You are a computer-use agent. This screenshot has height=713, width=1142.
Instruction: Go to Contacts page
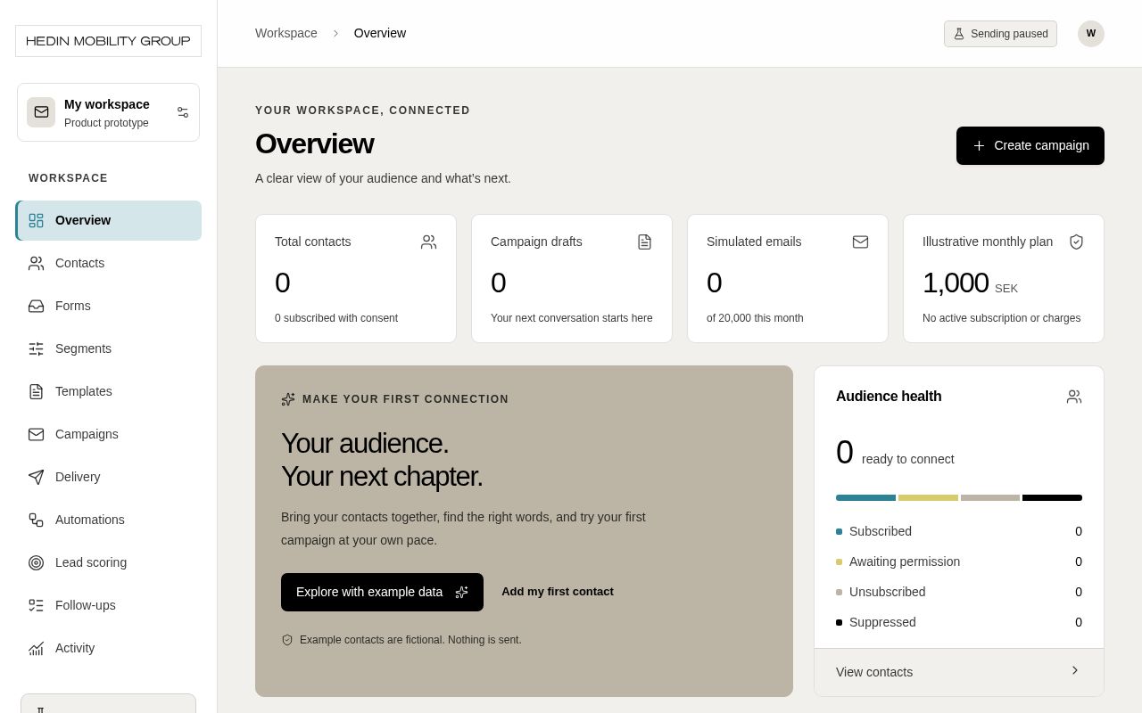(108, 263)
